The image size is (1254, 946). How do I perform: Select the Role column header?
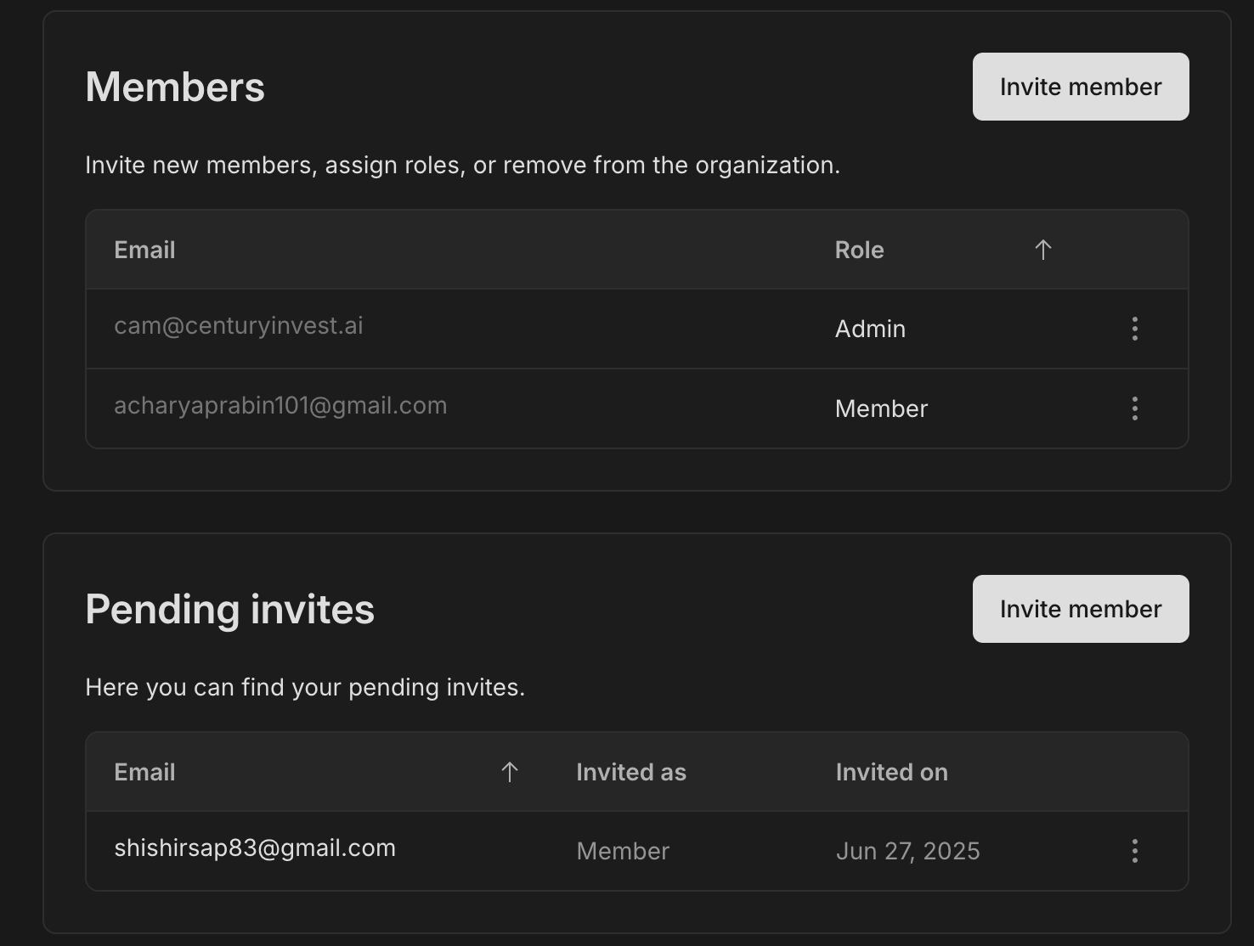(x=859, y=250)
